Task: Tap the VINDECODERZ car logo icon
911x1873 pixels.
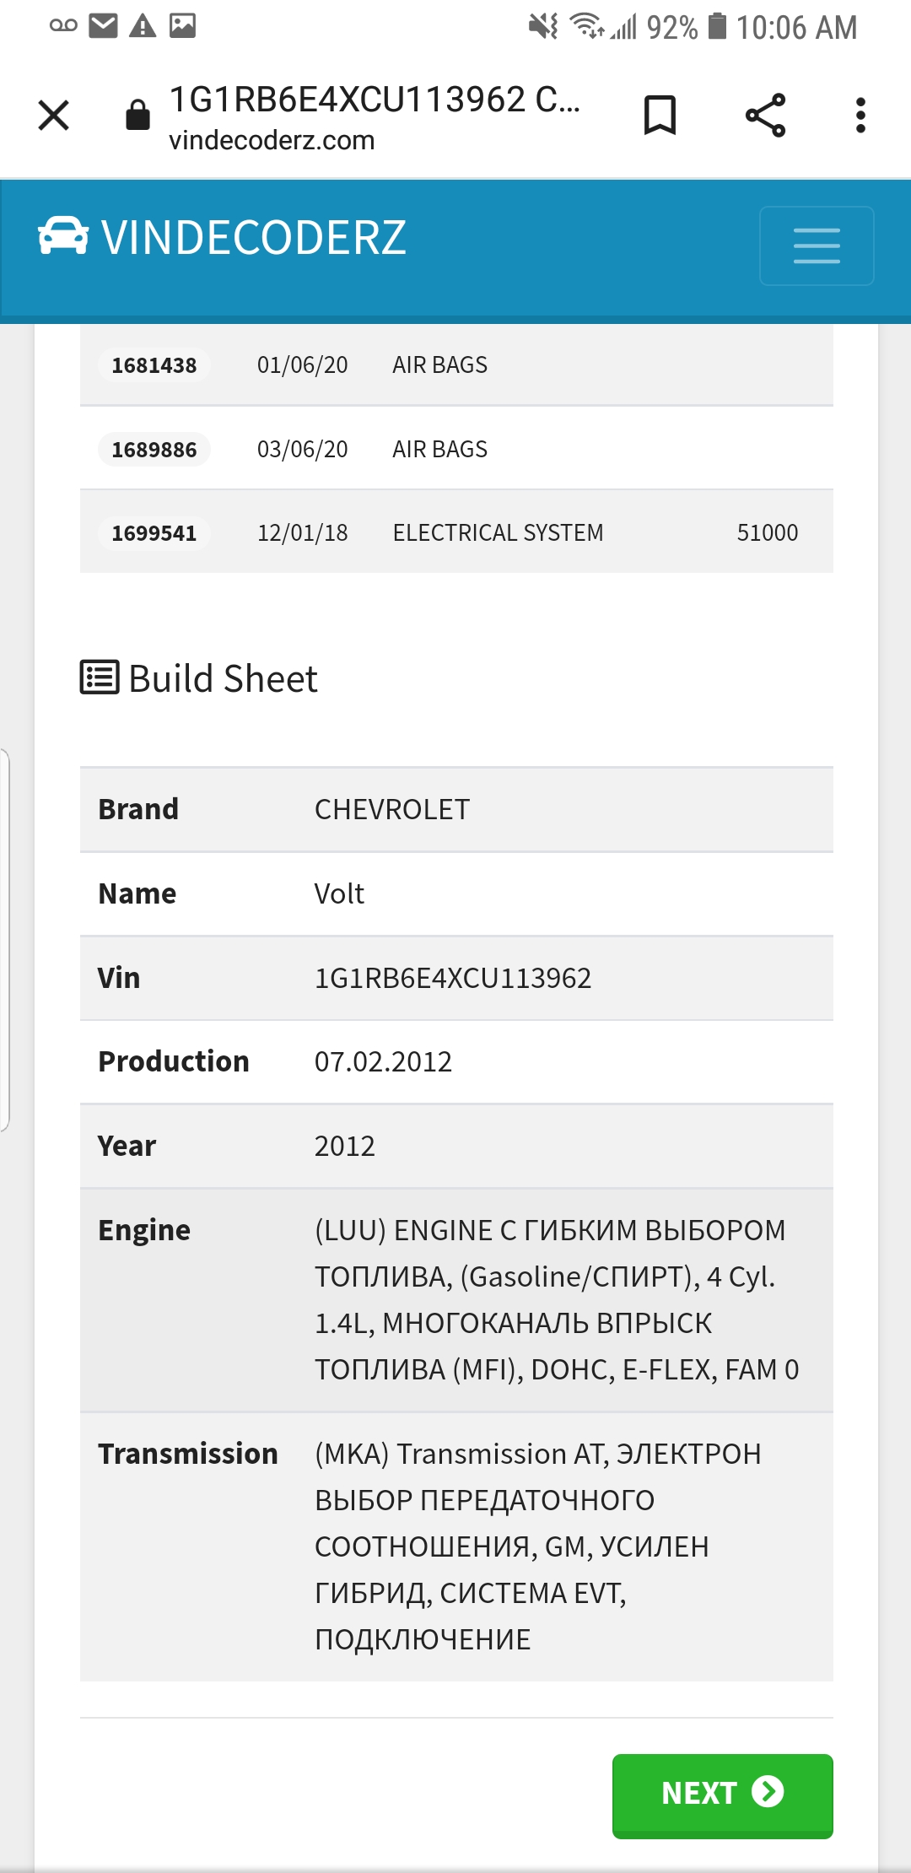Action: click(63, 236)
